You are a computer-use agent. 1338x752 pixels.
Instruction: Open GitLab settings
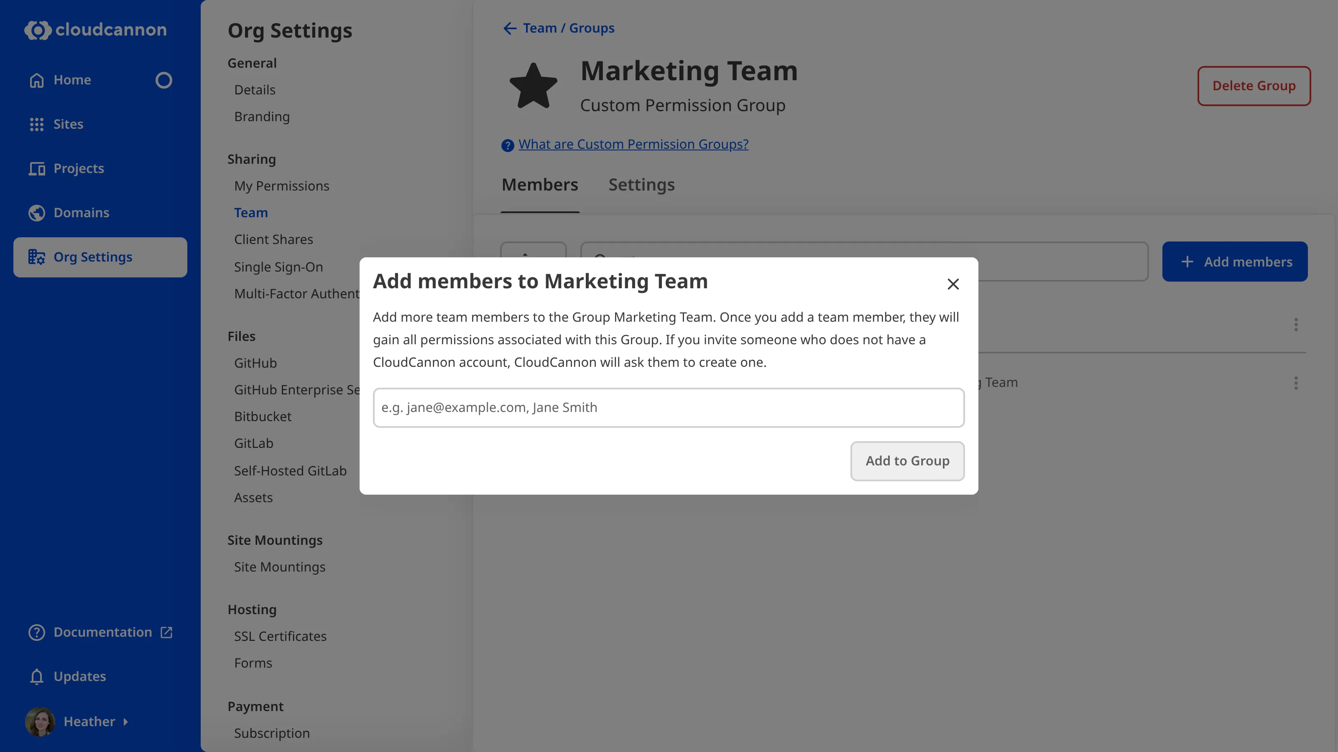point(253,443)
